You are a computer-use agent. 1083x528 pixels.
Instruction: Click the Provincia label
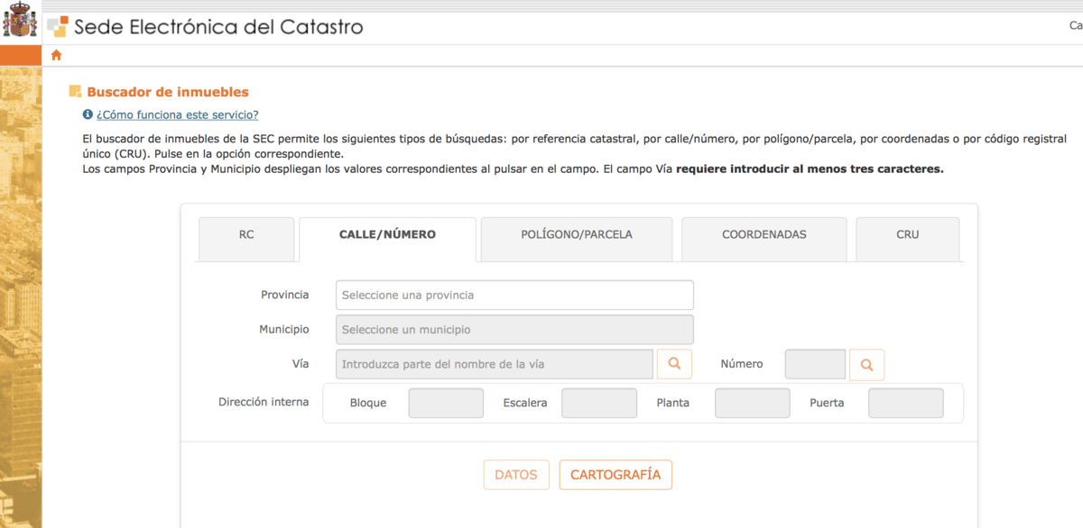pyautogui.click(x=285, y=295)
